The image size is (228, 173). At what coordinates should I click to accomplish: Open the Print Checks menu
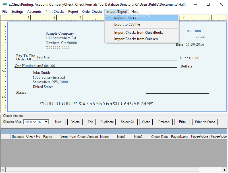click(55, 12)
